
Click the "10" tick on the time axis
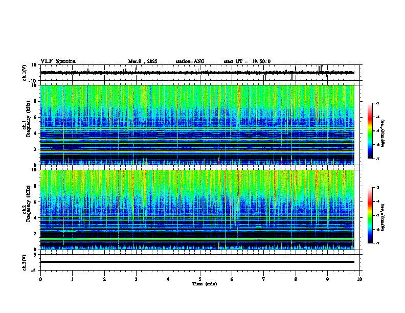359,279
